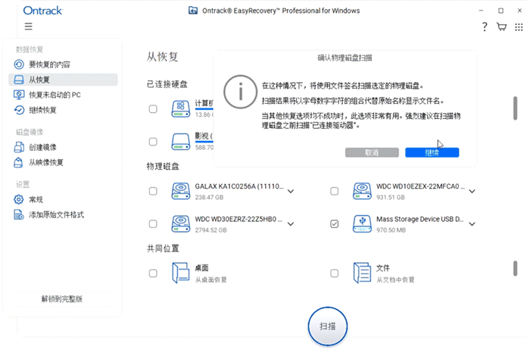Open 添加原始文件格式 in the sidebar

click(63, 214)
